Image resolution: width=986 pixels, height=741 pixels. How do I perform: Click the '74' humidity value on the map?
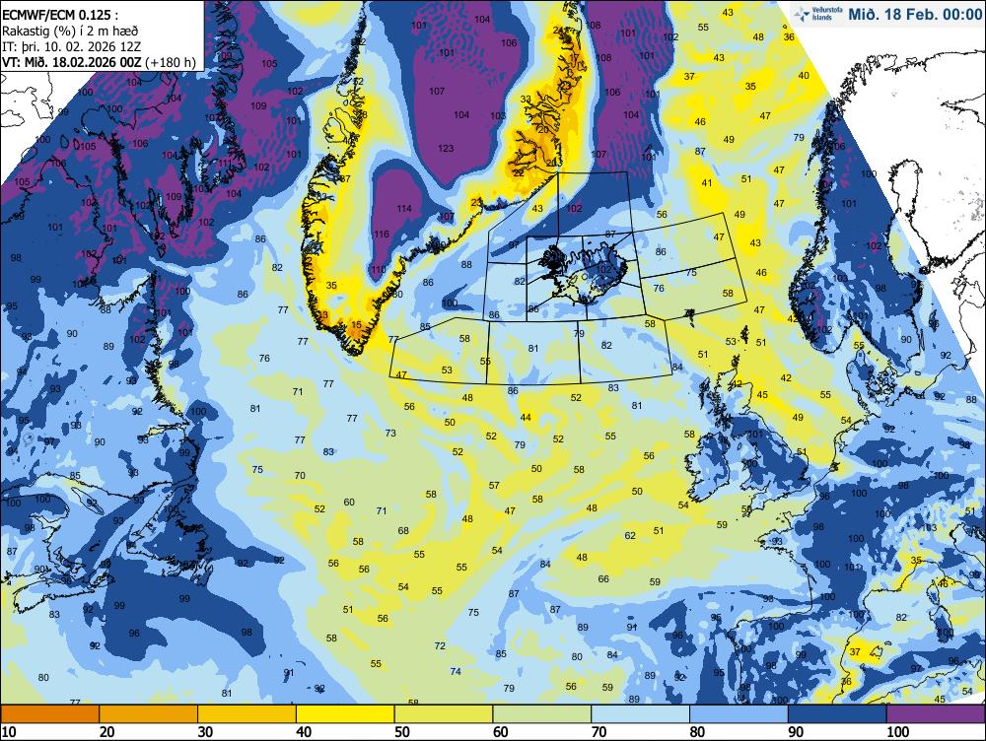[x=456, y=671]
